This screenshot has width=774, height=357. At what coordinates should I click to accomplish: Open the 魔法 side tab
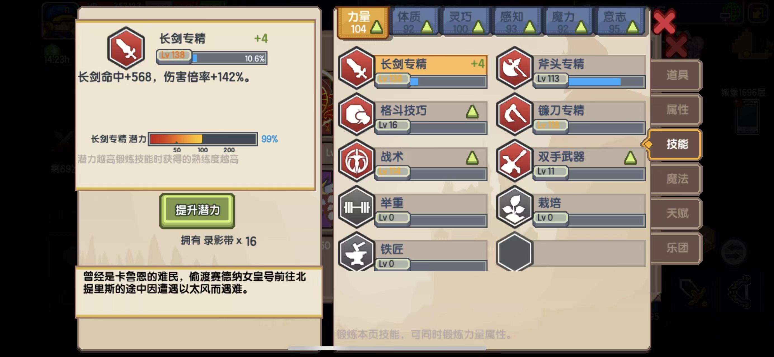click(677, 179)
